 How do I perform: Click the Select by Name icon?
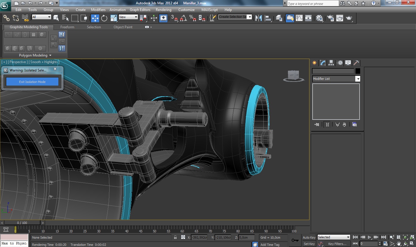(65, 18)
